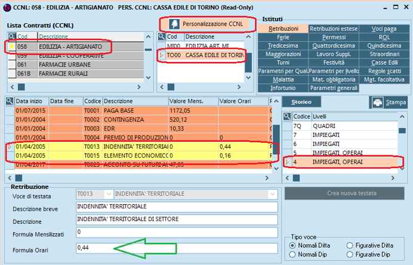Select the T0003 EDR row
This screenshot has width=413, height=265.
138,129
